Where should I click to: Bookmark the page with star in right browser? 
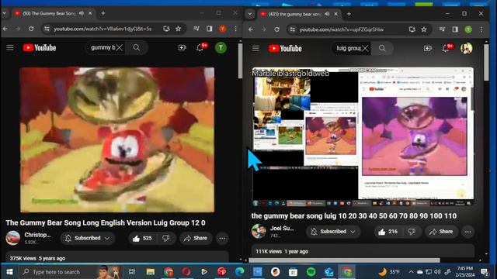[424, 29]
